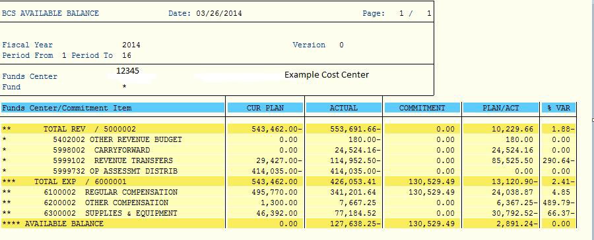
Task: Click the actual value 77,184.52
Action: coord(355,213)
